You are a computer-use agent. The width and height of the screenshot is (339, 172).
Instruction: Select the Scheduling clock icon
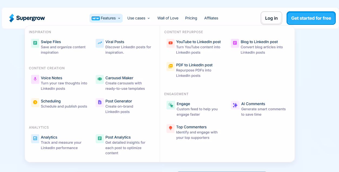coord(35,102)
